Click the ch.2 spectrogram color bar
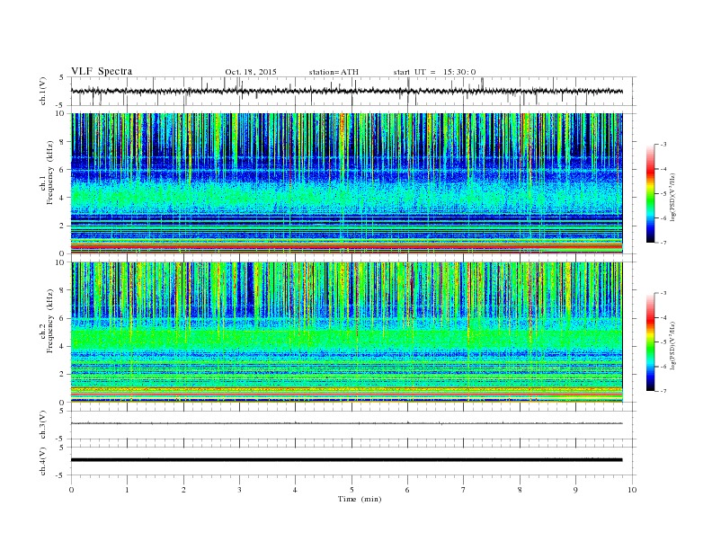 [x=650, y=342]
